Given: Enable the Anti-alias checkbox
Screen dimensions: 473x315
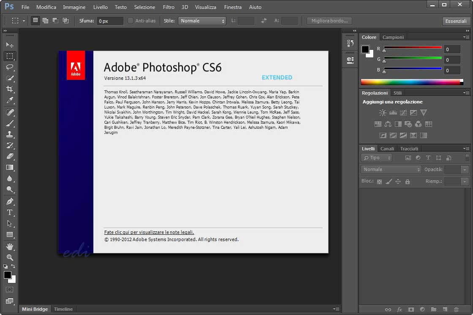Looking at the screenshot, I should pyautogui.click(x=130, y=21).
